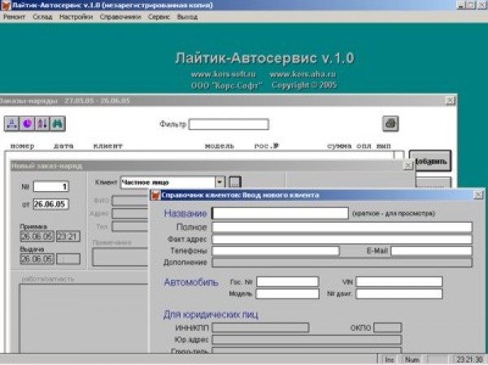
Task: Click the Дополнение field
Action: click(342, 263)
